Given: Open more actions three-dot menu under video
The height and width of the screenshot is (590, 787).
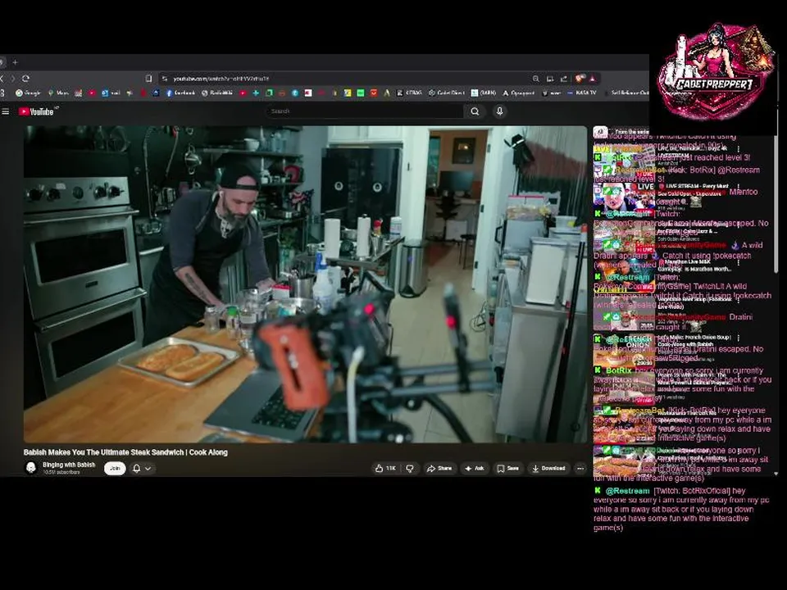Looking at the screenshot, I should point(580,469).
